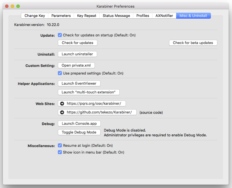Open private.xml custom settings file
The width and height of the screenshot is (232, 188).
76,65
